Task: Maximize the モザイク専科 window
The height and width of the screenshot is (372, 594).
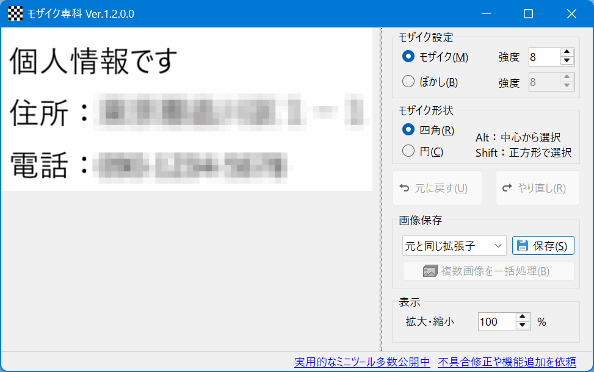Action: [x=529, y=13]
